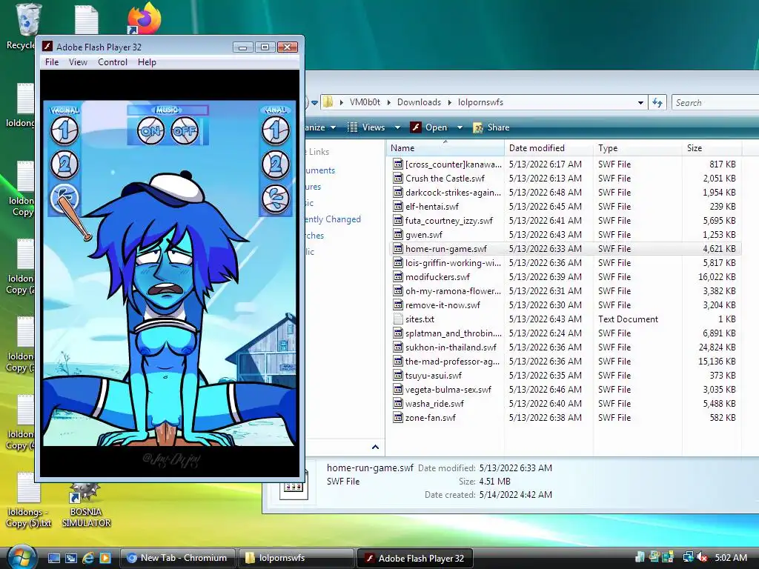Viewport: 759px width, 569px height.
Task: Sort files by the Type column
Action: pos(638,148)
